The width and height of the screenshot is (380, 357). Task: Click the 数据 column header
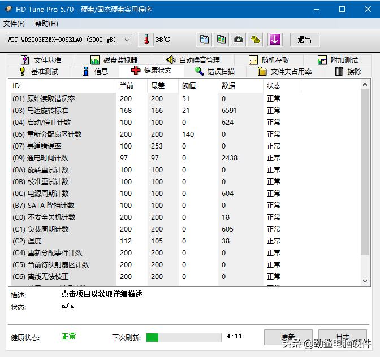pyautogui.click(x=241, y=86)
